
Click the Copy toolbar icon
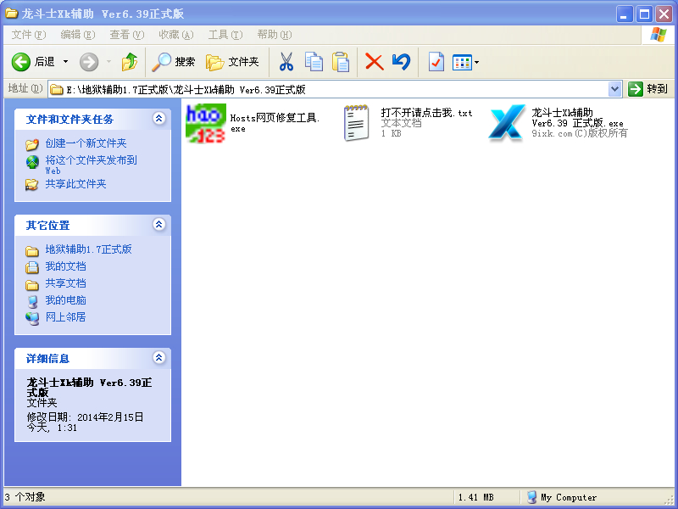click(x=314, y=62)
